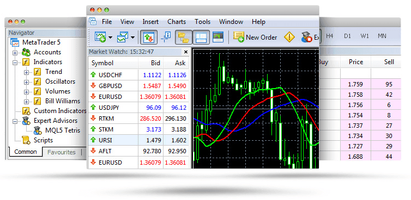Screen dimensions: 411x200
Task: Open the Window menu
Action: 231,22
